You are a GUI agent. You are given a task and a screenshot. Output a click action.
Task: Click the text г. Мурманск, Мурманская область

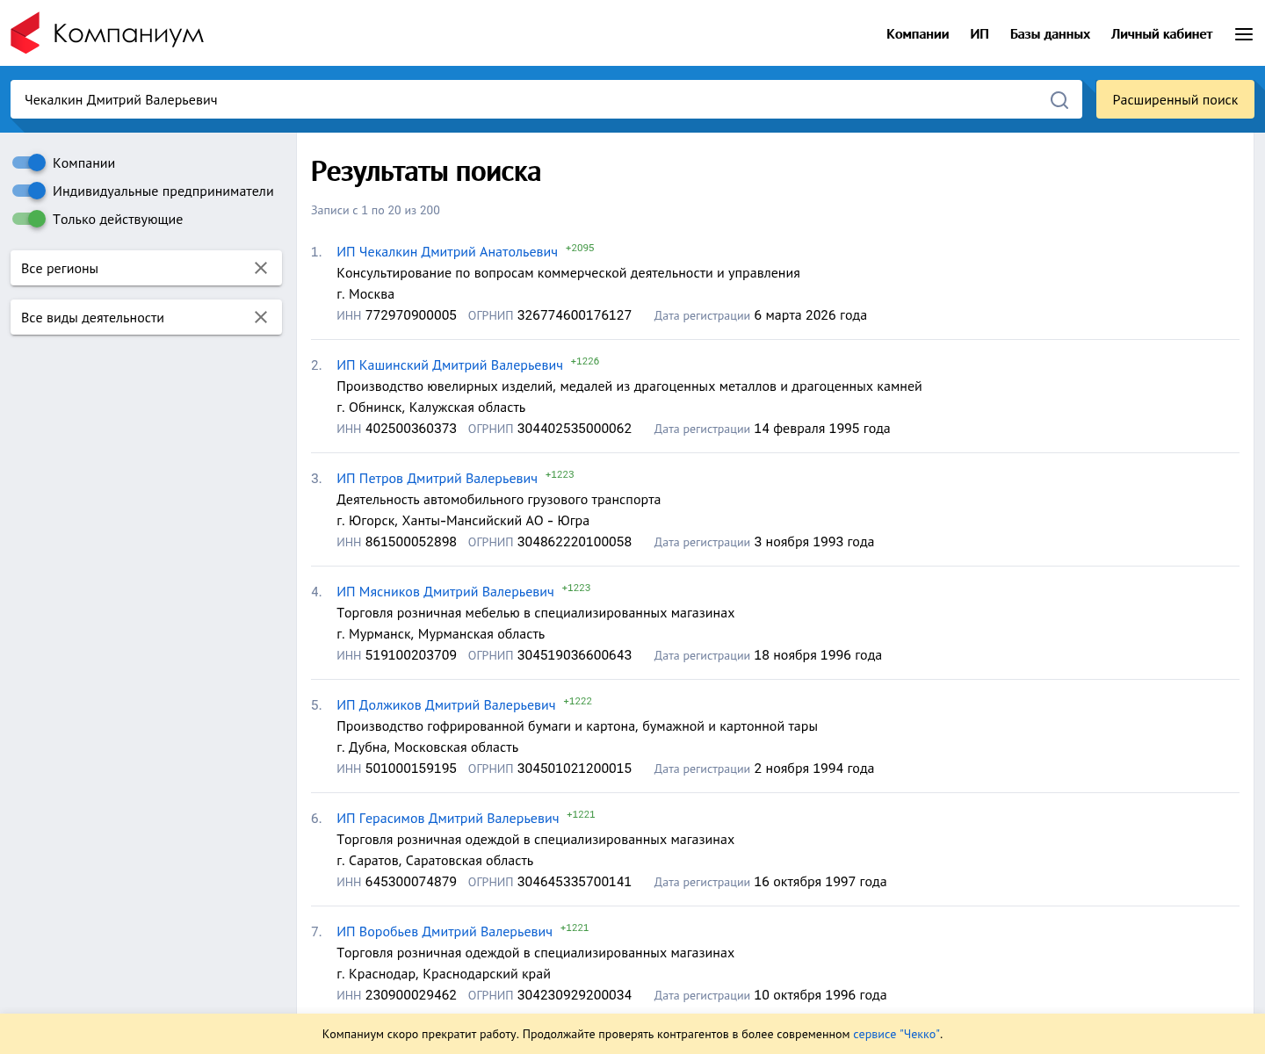[441, 634]
